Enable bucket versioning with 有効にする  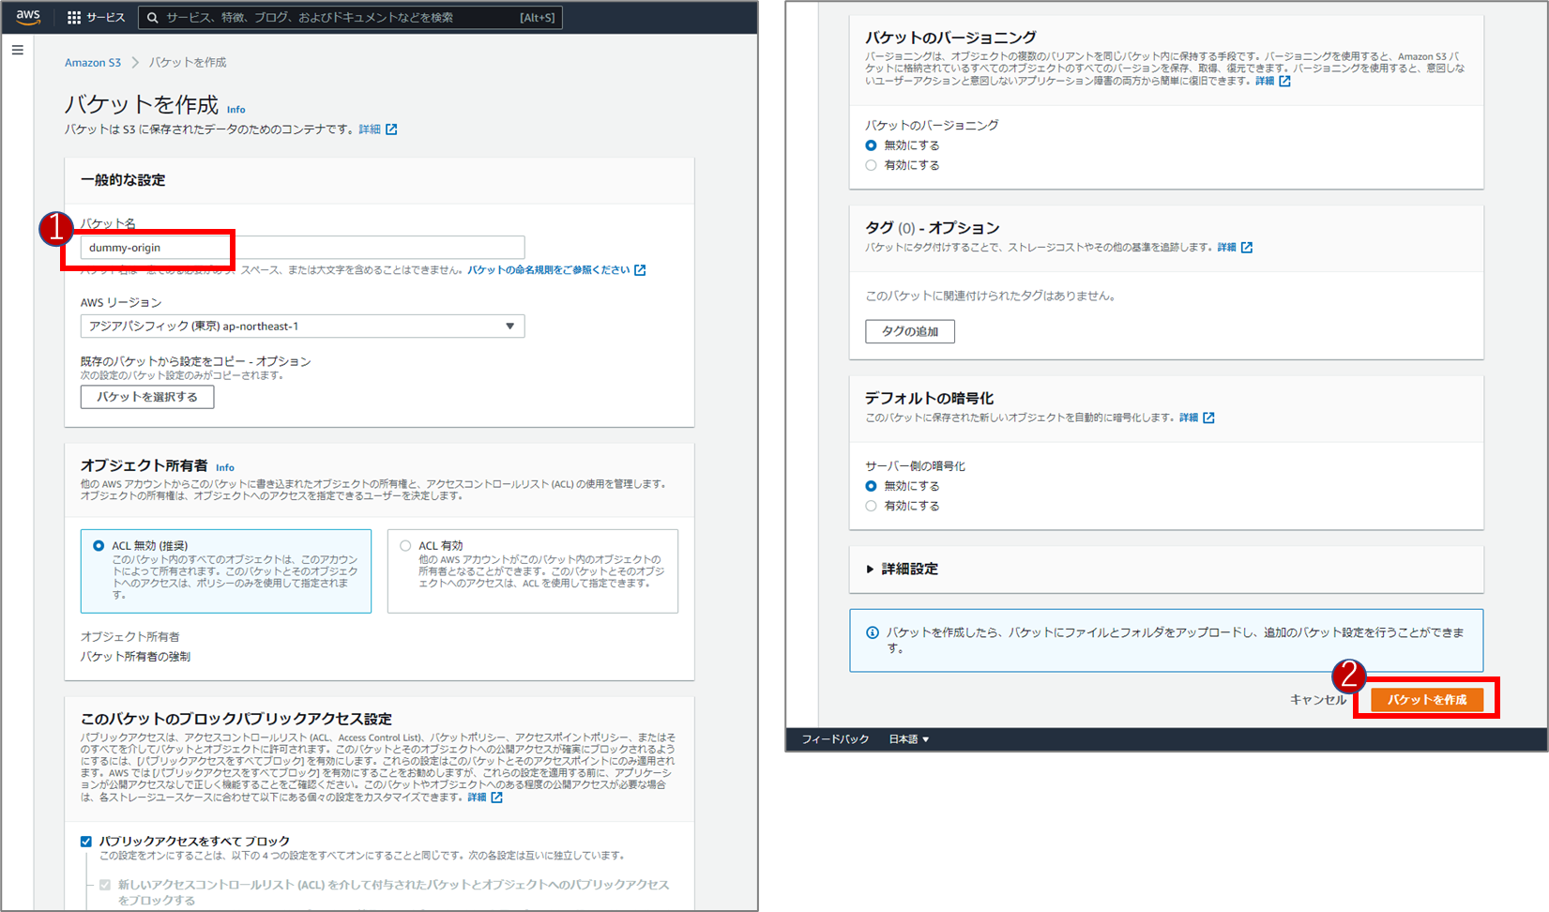tap(871, 165)
